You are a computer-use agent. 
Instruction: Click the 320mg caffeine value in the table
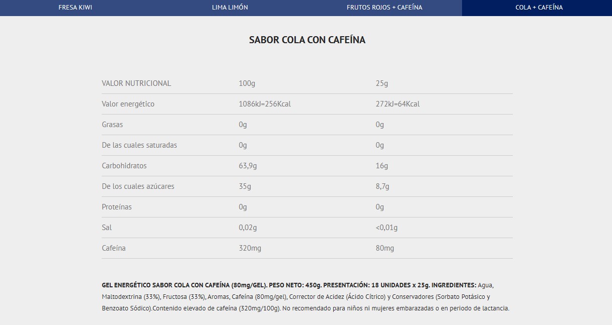250,248
